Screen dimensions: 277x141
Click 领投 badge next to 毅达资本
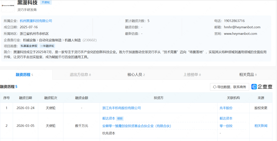[x=120, y=119]
